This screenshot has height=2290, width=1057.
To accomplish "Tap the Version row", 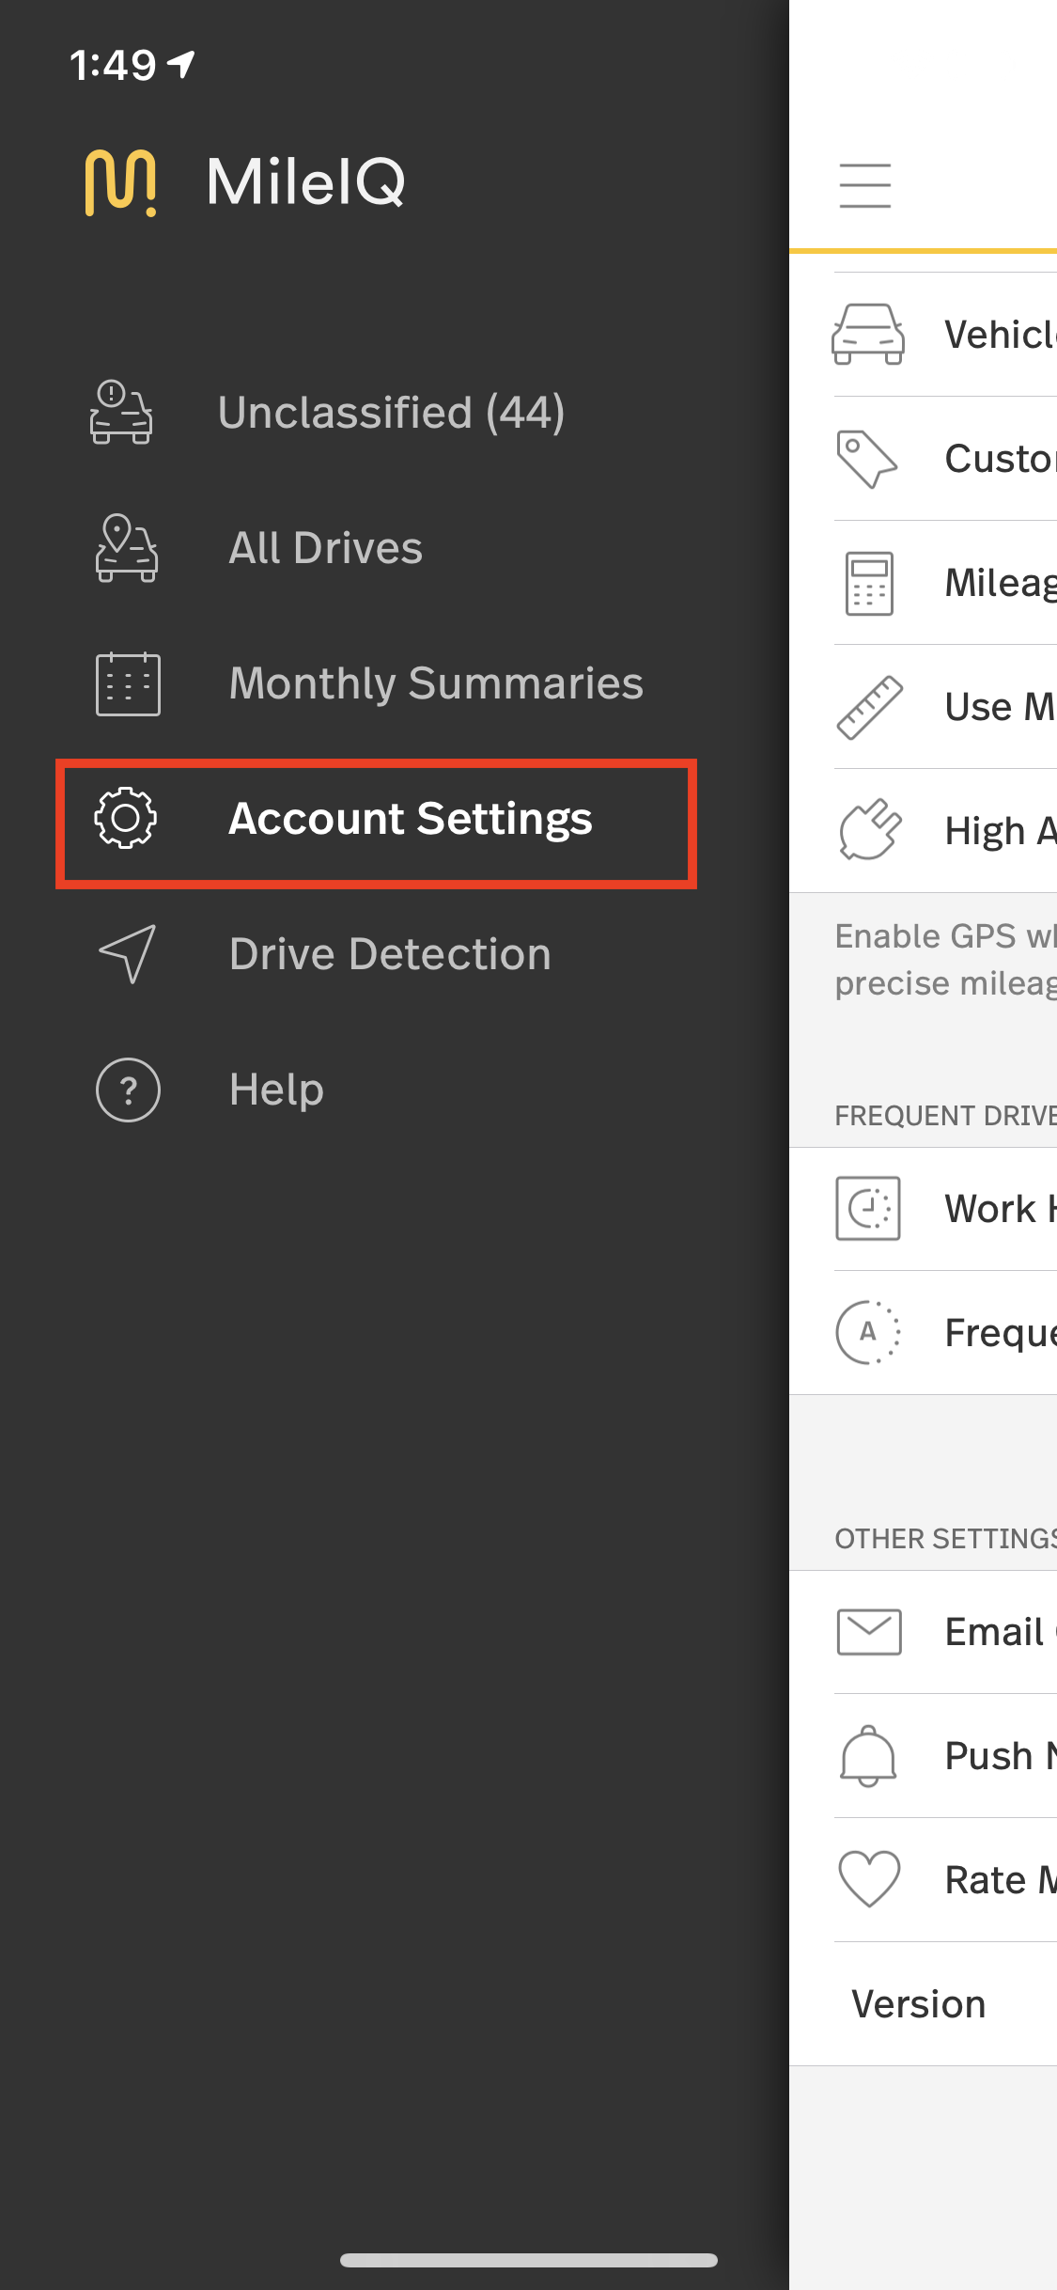I will pos(923,2003).
